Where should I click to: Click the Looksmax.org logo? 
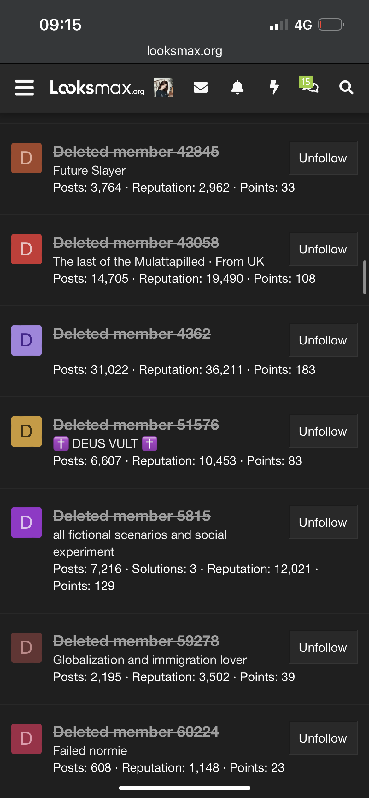coord(98,88)
